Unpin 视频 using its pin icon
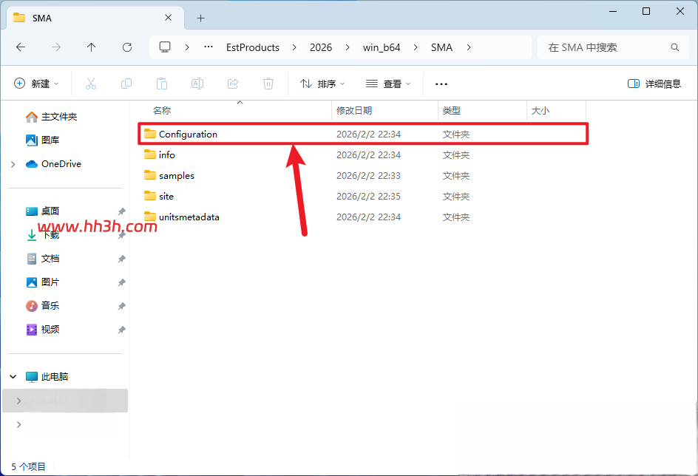Screen dimensions: 698x476 121,330
